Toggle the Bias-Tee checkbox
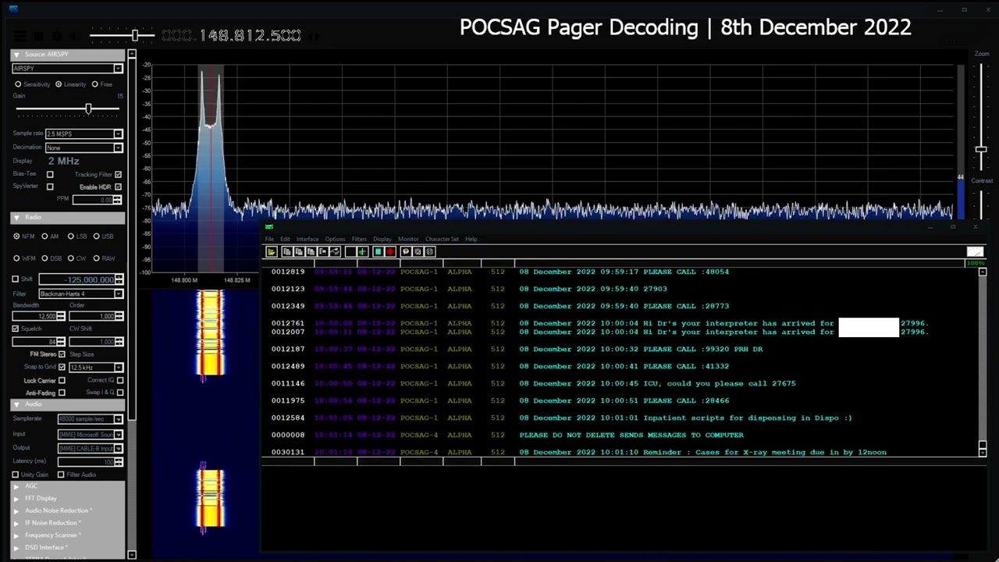 point(50,174)
